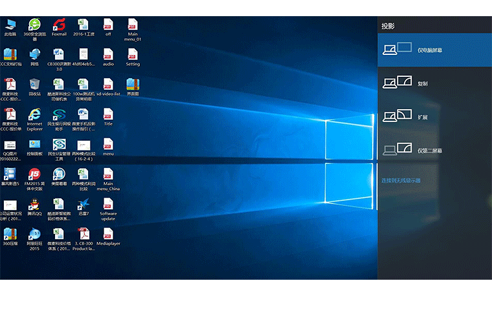This screenshot has height=323, width=492.
Task: Select the 'audio' file icon
Action: pos(108,57)
